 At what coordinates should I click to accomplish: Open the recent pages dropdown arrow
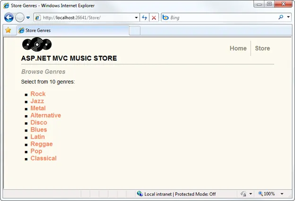[x=28, y=18]
